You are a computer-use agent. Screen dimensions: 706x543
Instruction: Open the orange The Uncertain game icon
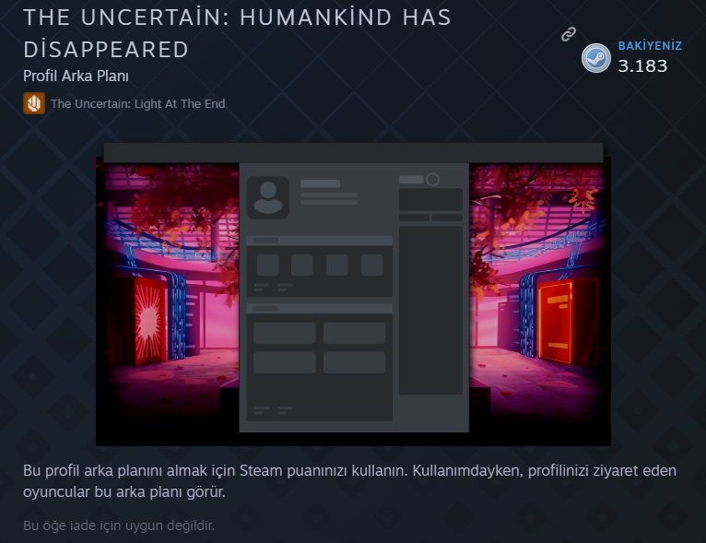coord(34,103)
